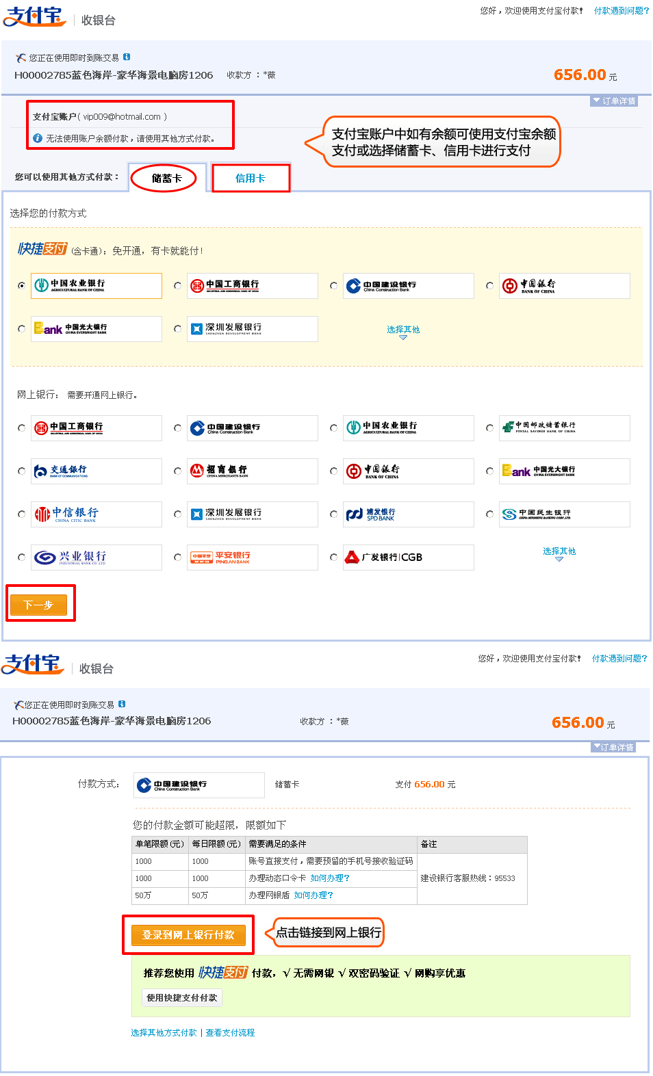
Task: Click the blue info icon before 无法使用账户余额付款
Action: tap(38, 138)
